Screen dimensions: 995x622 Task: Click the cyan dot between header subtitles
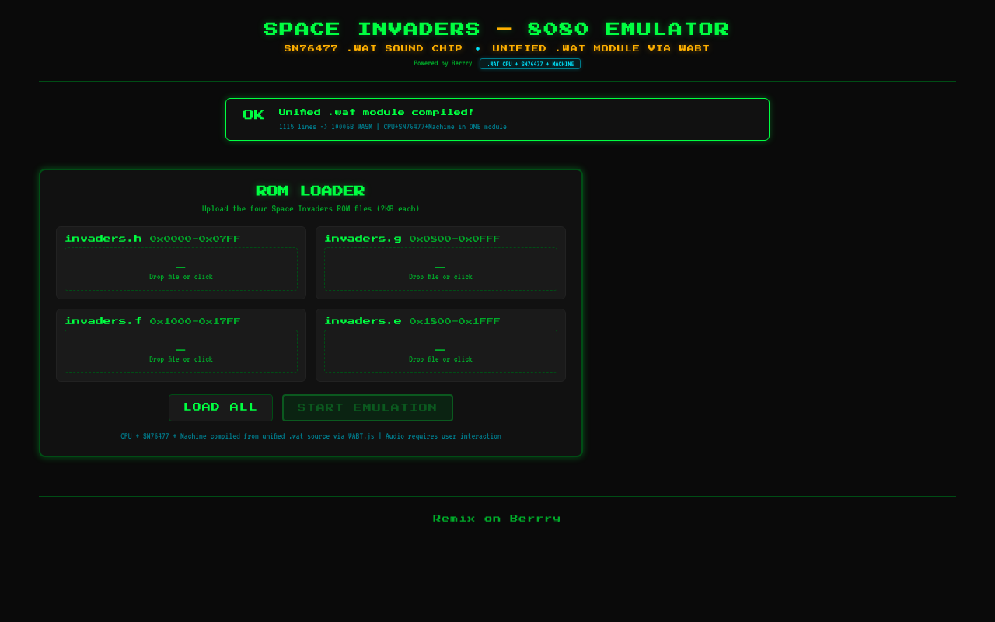(477, 47)
